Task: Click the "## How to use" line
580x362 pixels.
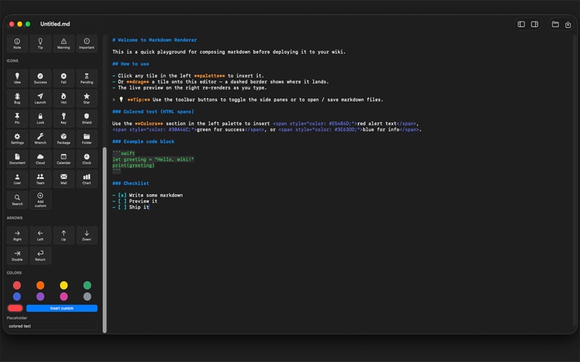Action: coord(130,64)
